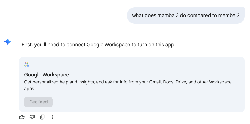Copy the response with the copy icon
The height and width of the screenshot is (124, 250).
(42, 117)
